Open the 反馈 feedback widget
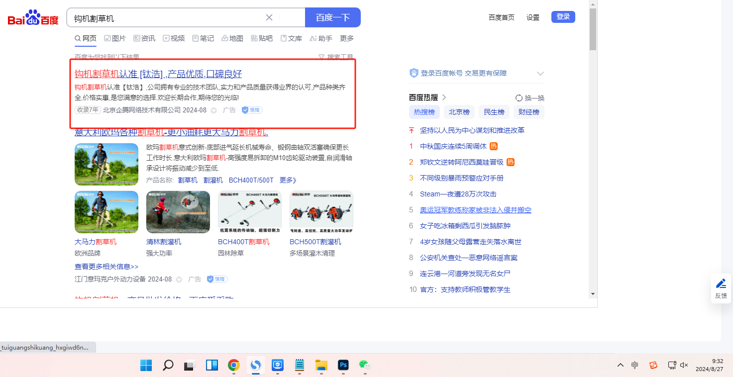Viewport: 733px width, 377px height. coord(721,288)
